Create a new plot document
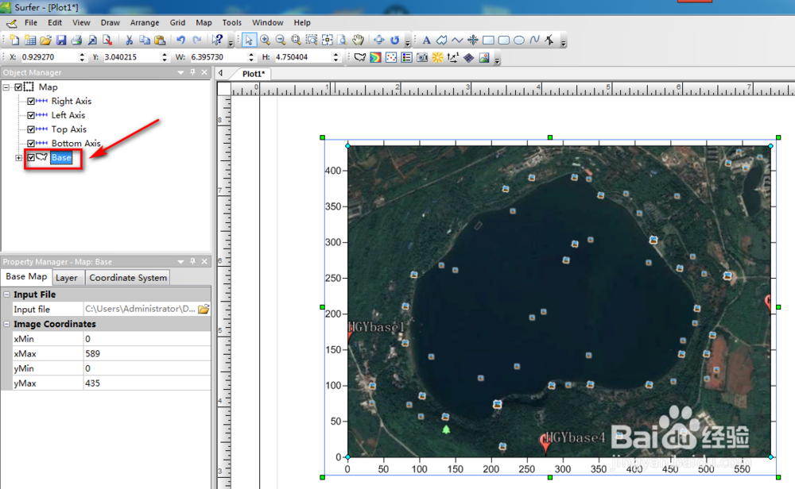 pyautogui.click(x=14, y=40)
